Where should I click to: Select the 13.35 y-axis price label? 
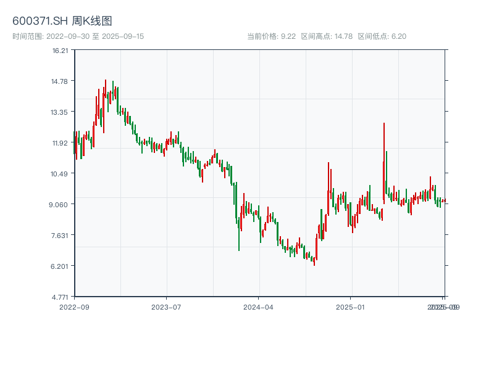pyautogui.click(x=60, y=112)
